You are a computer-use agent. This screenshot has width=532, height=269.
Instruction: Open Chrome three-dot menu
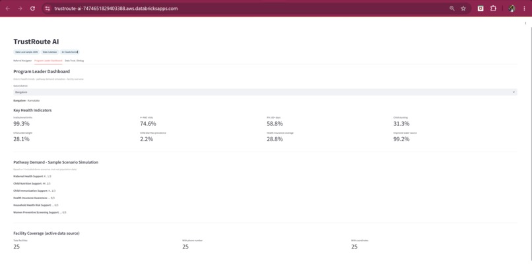524,9
